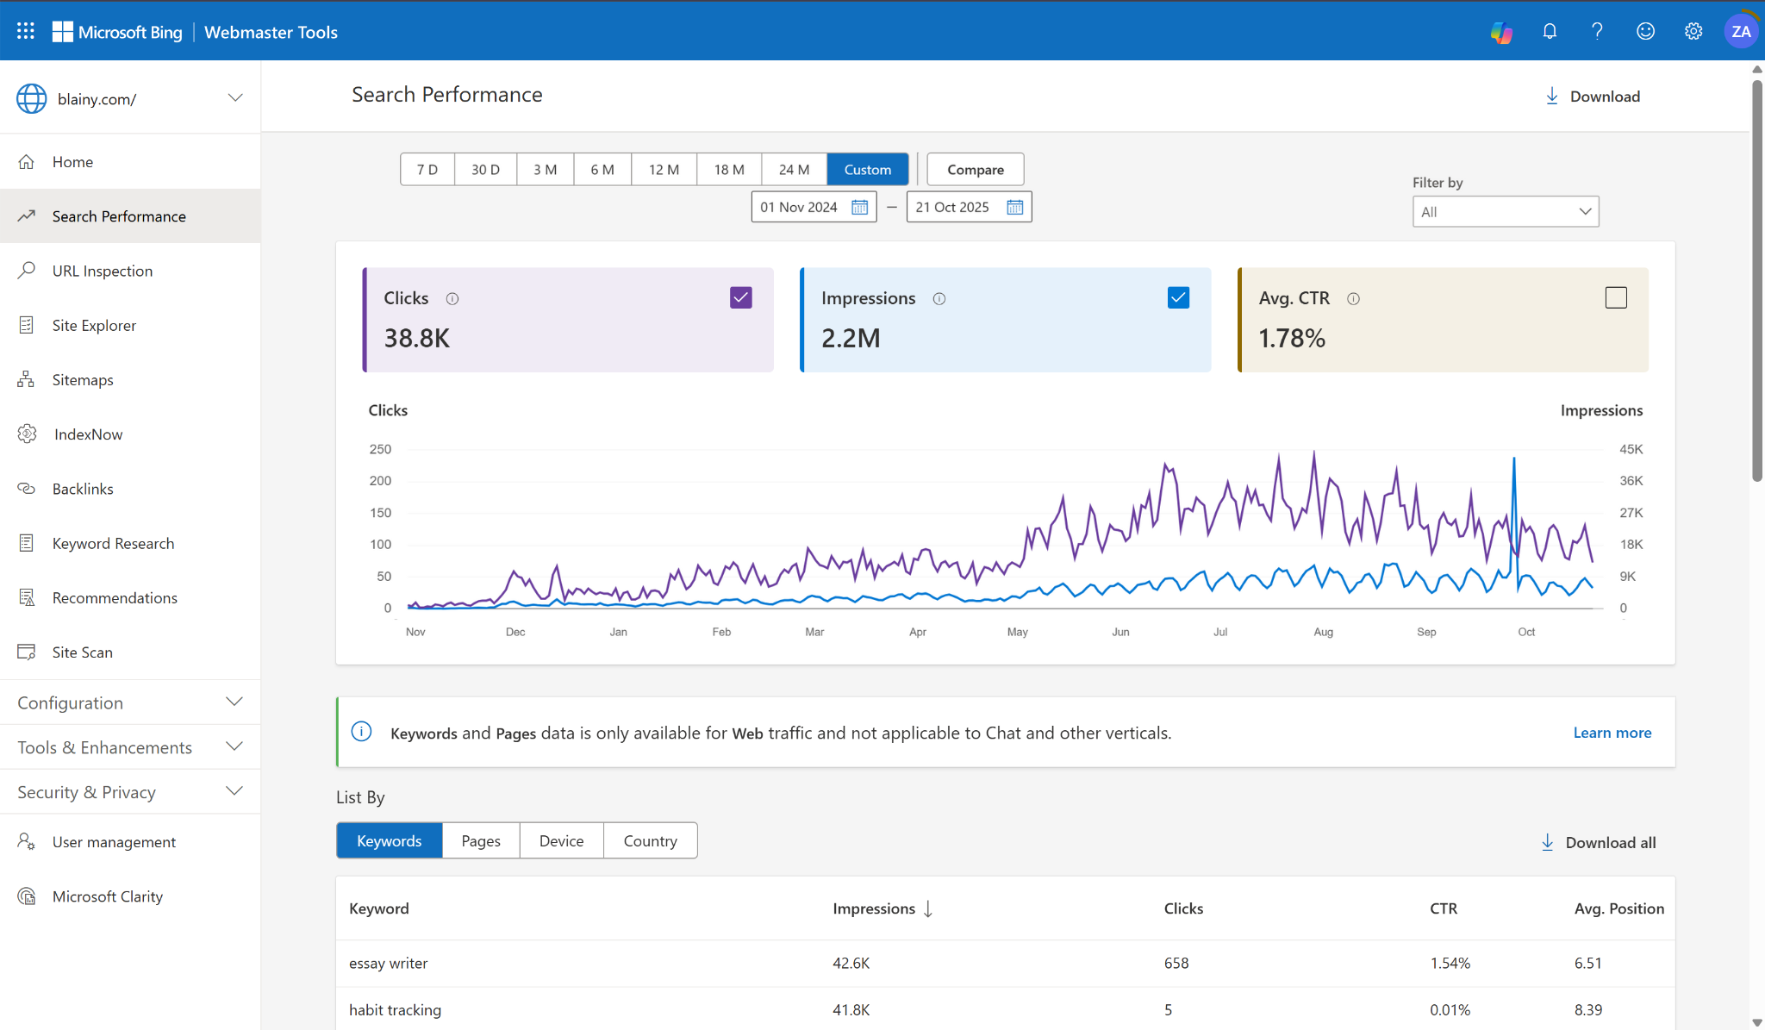Open the Filter by All dropdown
The height and width of the screenshot is (1030, 1765).
coord(1504,211)
